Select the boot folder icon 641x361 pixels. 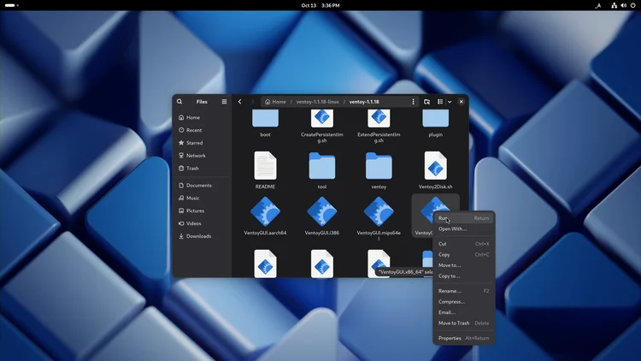pyautogui.click(x=265, y=118)
